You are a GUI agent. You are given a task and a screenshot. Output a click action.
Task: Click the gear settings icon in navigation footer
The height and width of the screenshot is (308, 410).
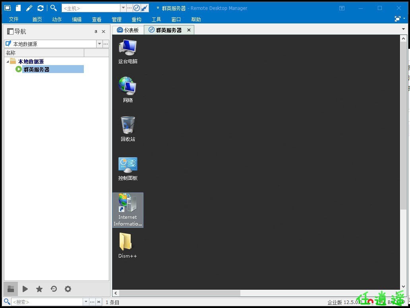68,289
